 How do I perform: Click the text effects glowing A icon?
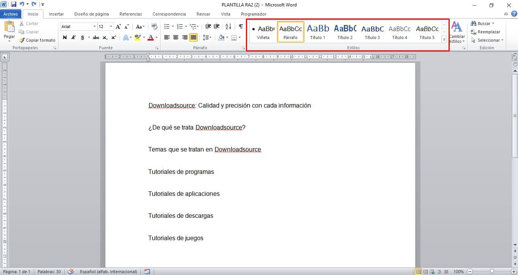[126, 37]
